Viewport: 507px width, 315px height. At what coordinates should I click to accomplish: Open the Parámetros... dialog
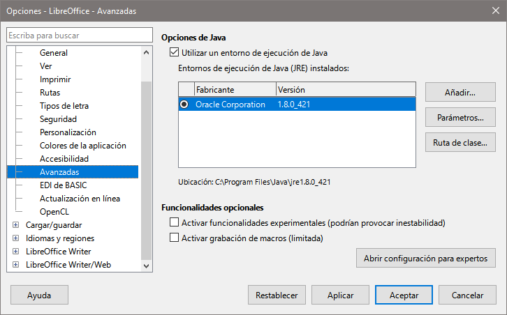pyautogui.click(x=460, y=118)
